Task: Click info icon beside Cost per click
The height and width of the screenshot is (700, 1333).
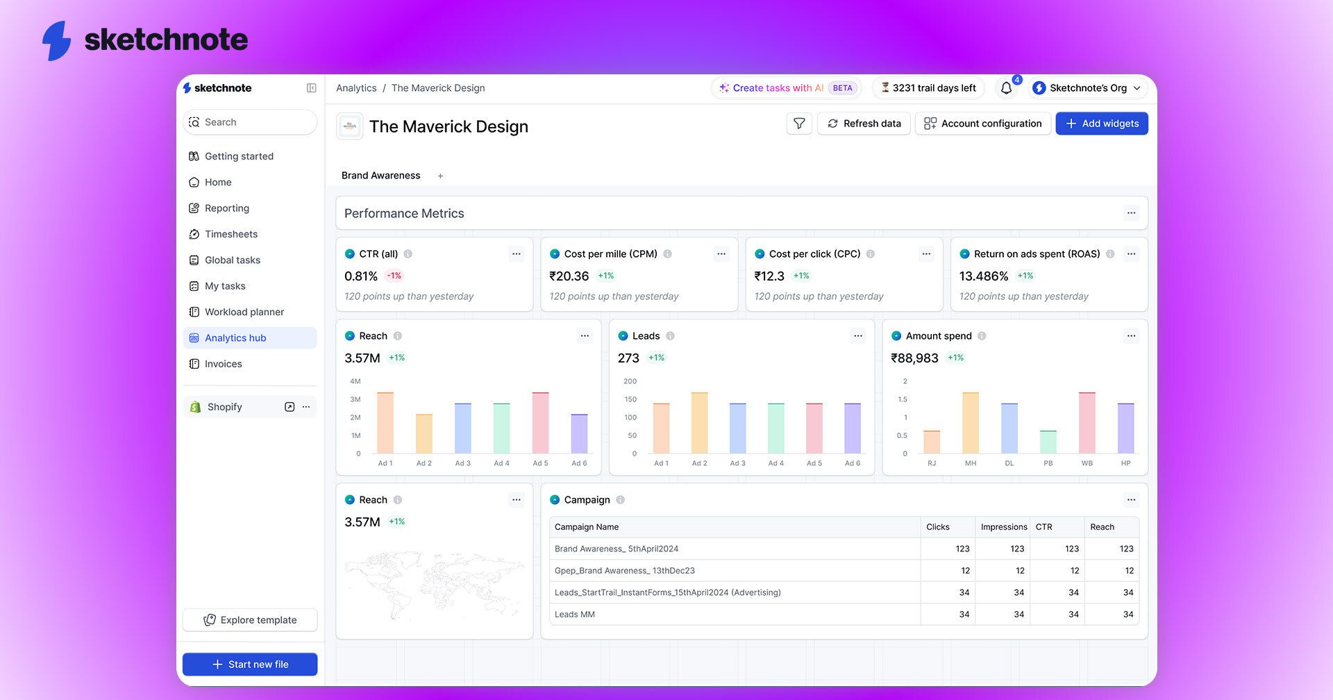Action: [871, 254]
